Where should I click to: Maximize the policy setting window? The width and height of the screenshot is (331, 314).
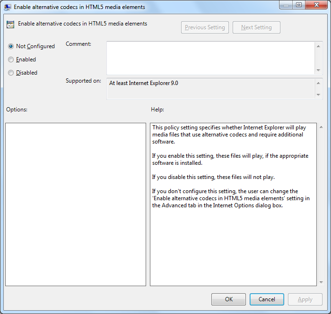point(299,5)
